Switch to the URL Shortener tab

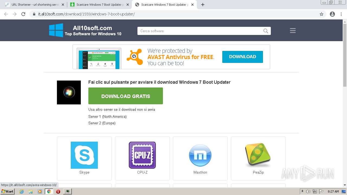coord(34,5)
